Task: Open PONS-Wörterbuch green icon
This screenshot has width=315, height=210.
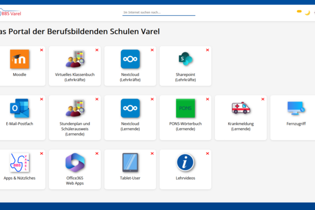Action: click(185, 108)
